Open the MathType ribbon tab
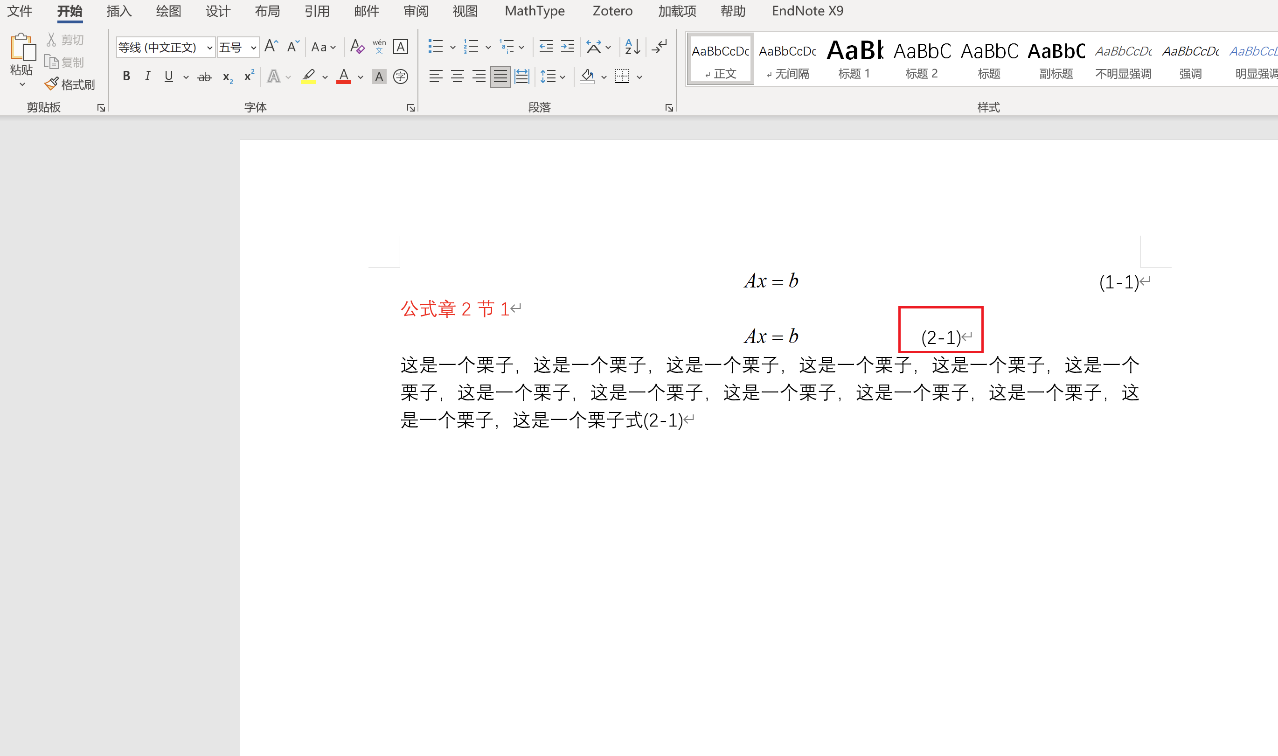This screenshot has width=1278, height=756. 534,11
